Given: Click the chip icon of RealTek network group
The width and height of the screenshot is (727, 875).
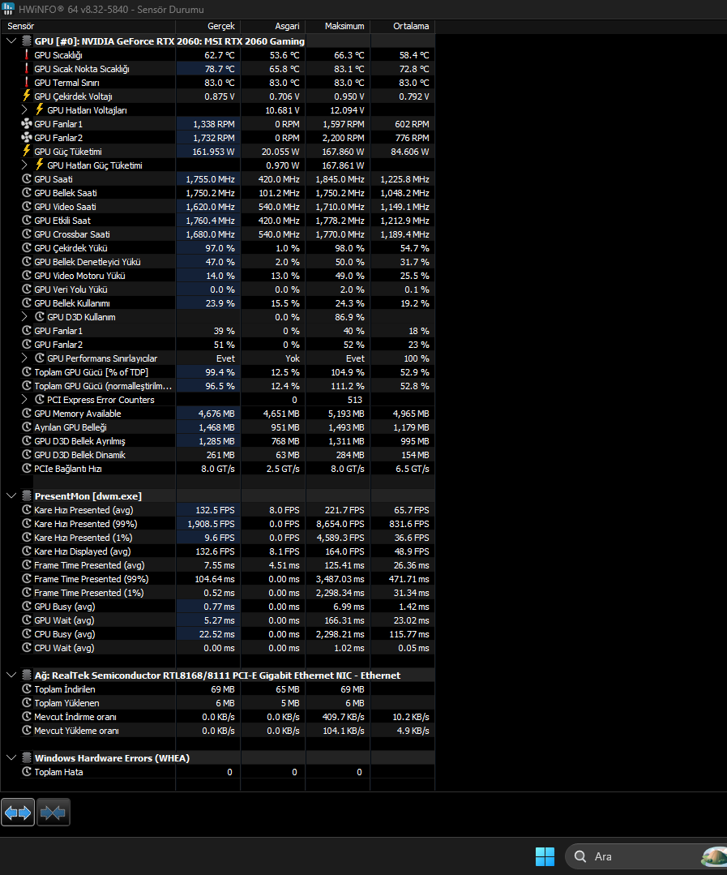Looking at the screenshot, I should [x=26, y=675].
